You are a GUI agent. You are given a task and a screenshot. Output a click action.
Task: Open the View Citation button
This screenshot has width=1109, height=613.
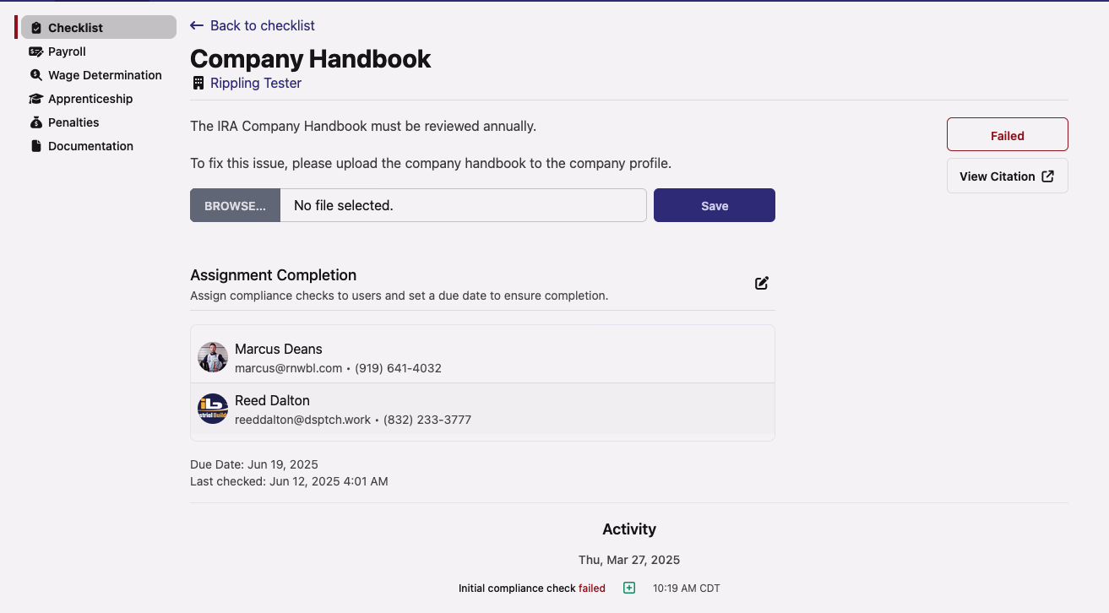[x=1008, y=176]
